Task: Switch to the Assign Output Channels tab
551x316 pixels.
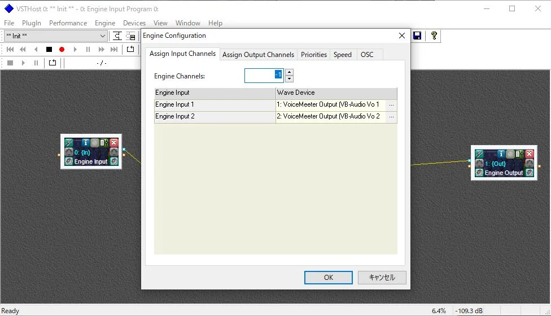Action: coord(258,55)
